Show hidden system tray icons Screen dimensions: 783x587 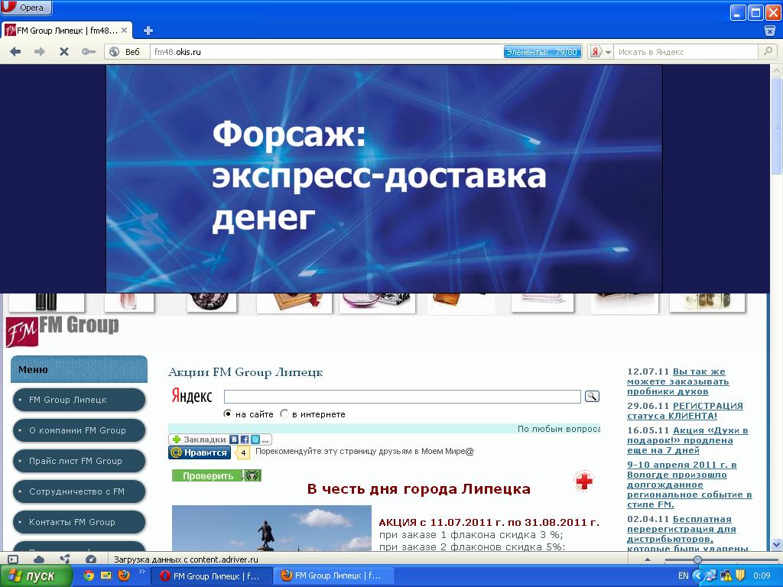[697, 576]
